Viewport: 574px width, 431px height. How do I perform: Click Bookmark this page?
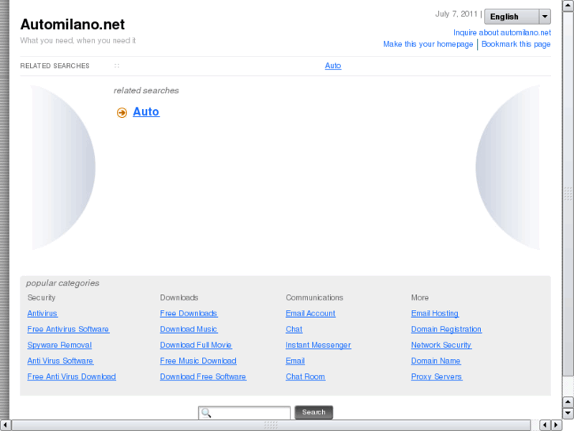pyautogui.click(x=516, y=44)
